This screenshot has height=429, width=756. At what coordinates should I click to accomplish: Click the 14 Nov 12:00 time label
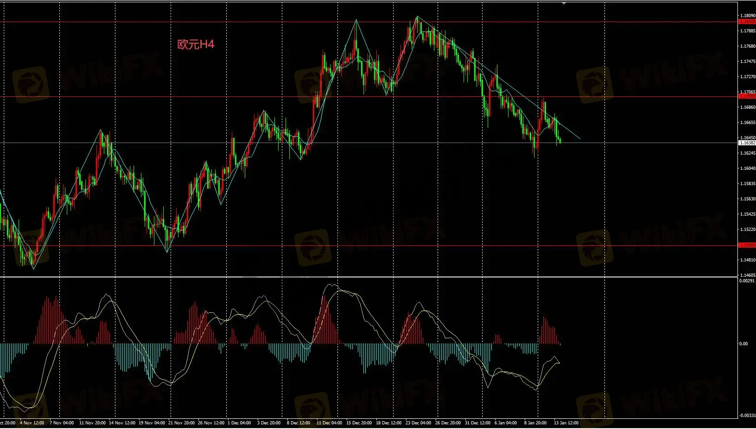point(122,423)
